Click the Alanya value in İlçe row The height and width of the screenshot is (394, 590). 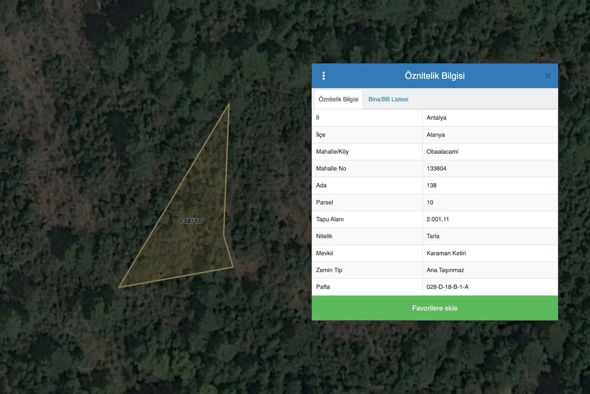pos(435,135)
